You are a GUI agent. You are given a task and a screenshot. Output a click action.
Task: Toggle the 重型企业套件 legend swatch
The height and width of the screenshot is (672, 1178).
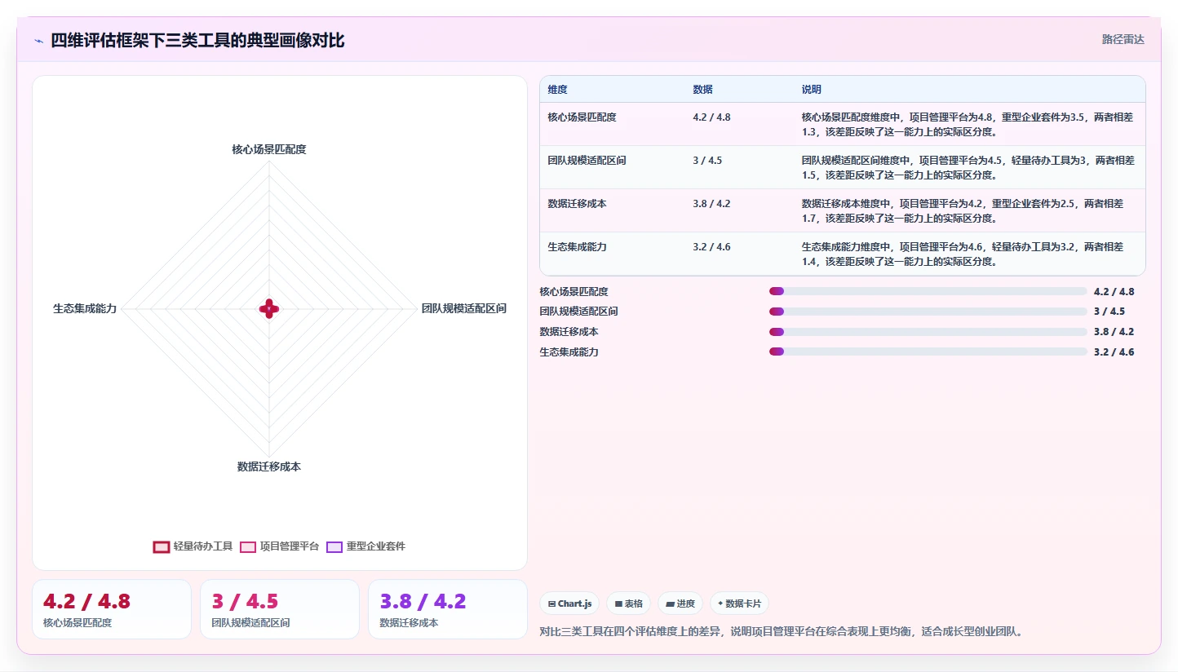tap(334, 546)
